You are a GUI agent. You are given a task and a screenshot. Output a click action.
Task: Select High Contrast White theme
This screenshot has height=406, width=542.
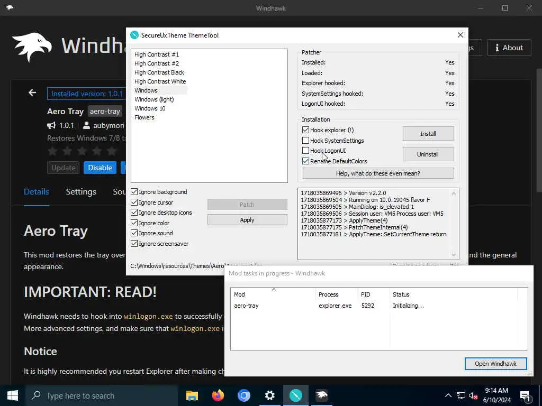pyautogui.click(x=160, y=81)
